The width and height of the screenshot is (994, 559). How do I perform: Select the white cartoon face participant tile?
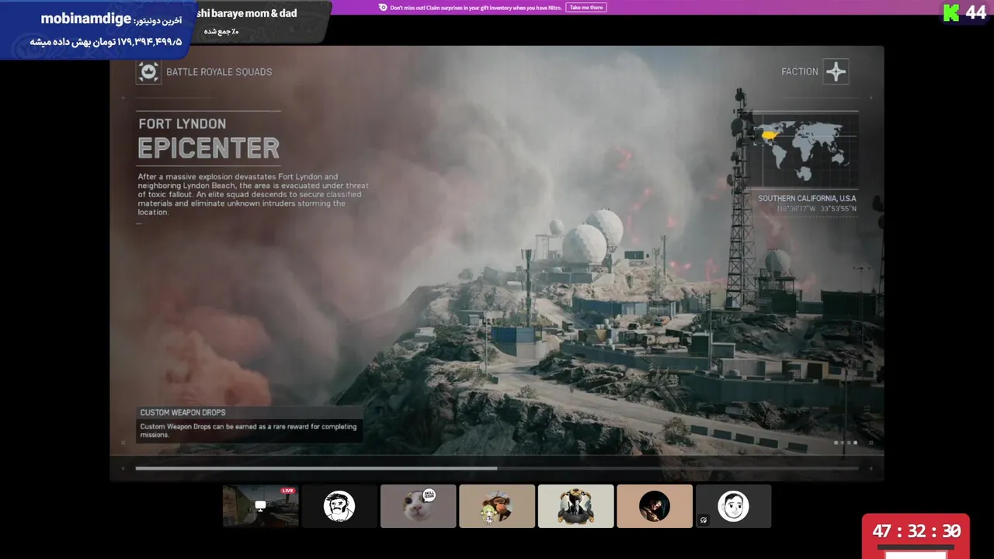pos(733,506)
